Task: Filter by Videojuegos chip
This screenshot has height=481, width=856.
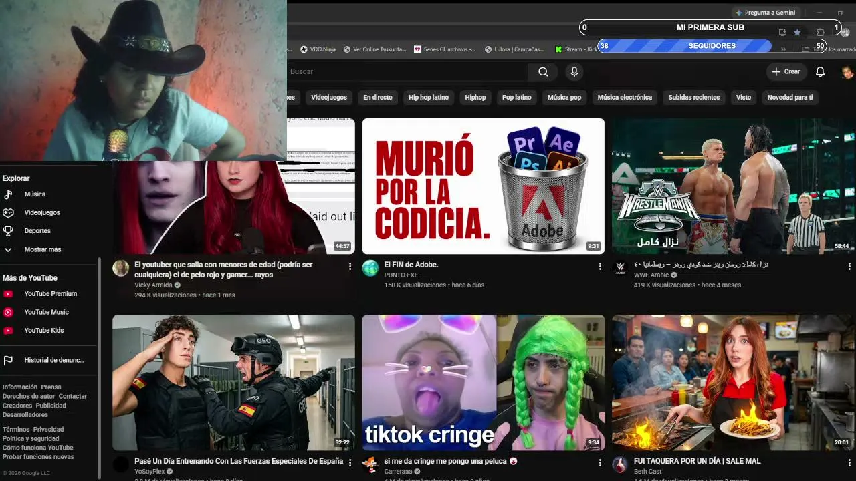Action: click(x=329, y=98)
